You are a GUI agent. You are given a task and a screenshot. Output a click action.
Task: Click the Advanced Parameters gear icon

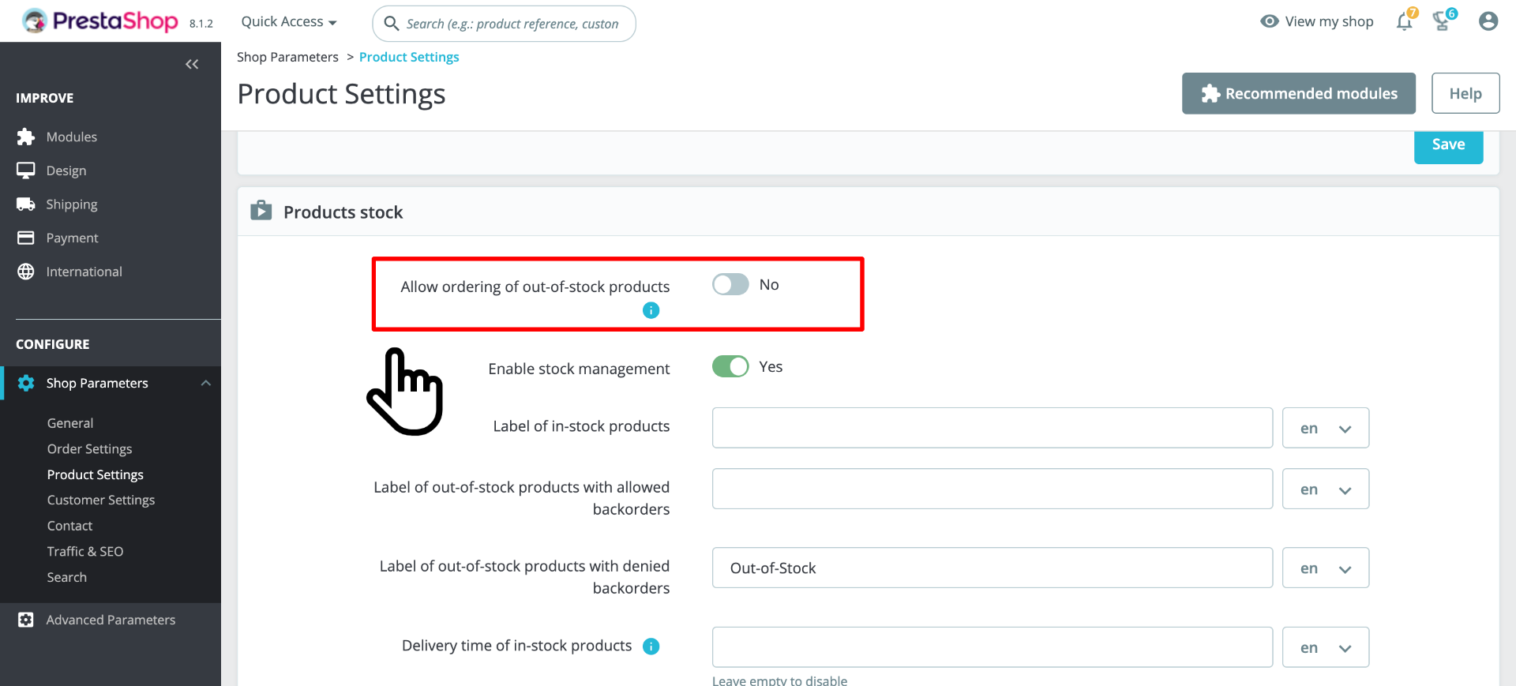(x=26, y=620)
